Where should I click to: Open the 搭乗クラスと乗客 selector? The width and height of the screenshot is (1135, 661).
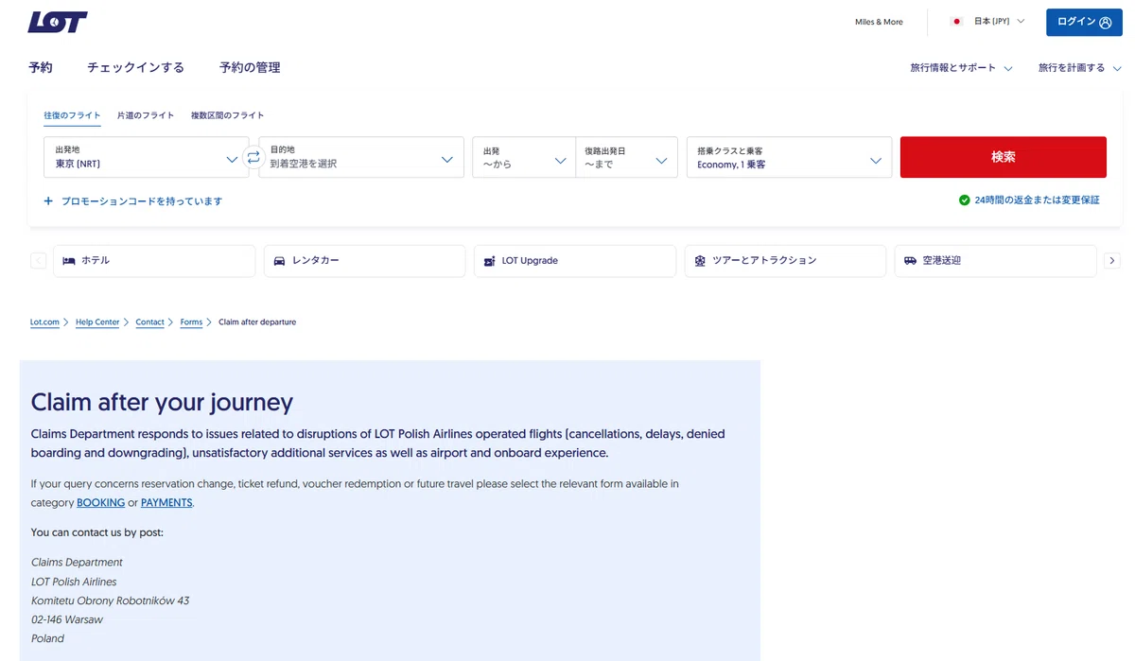pyautogui.click(x=789, y=157)
